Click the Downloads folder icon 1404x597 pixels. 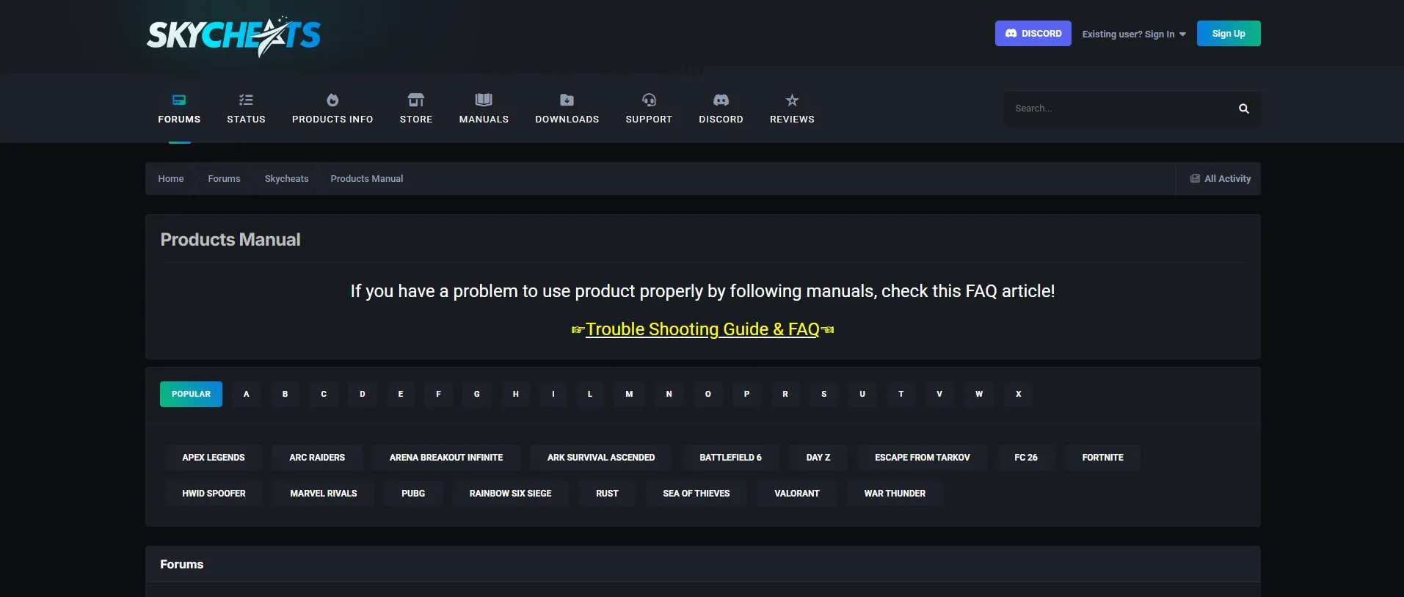[x=567, y=100]
